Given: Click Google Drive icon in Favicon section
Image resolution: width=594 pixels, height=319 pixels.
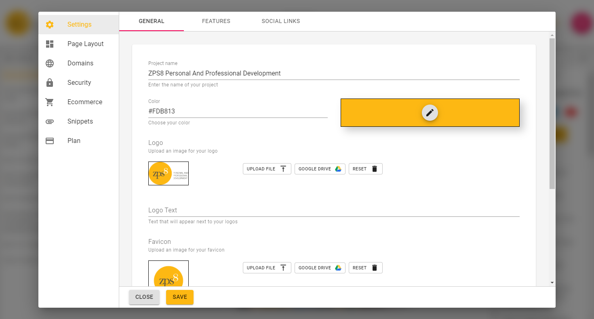Looking at the screenshot, I should (338, 268).
